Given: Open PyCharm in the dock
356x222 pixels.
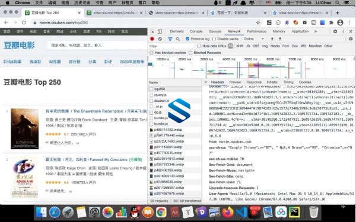Looking at the screenshot, I should 294,213.
